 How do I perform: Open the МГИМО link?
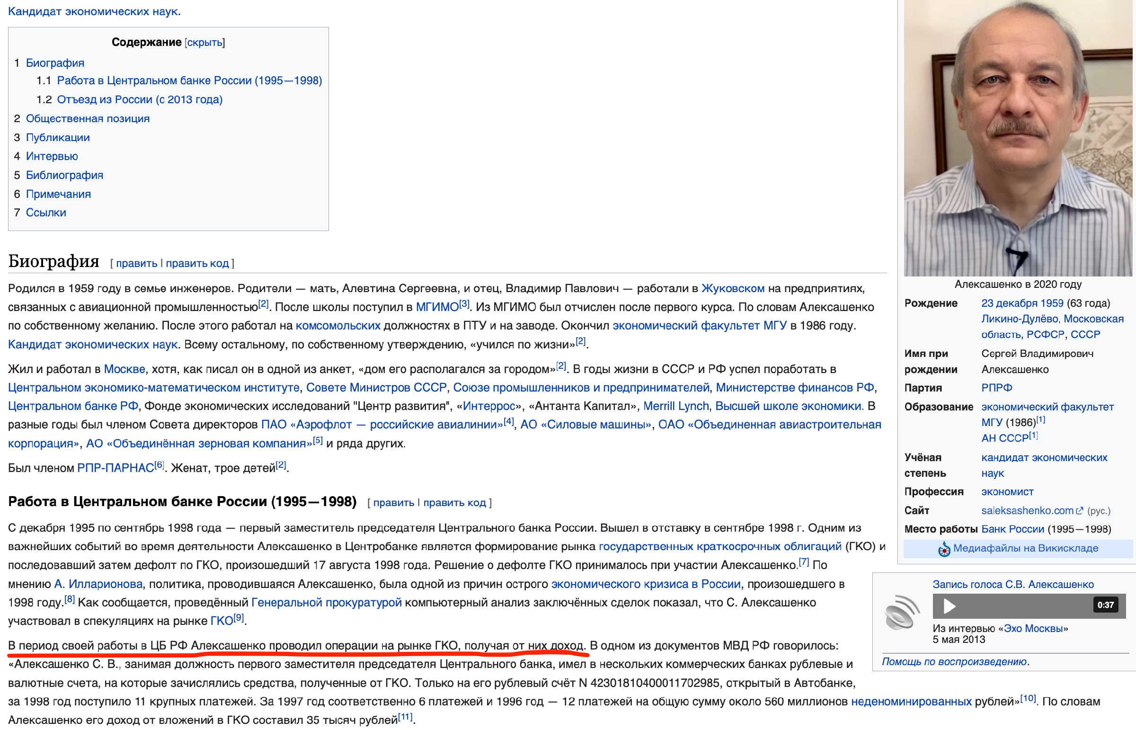point(437,307)
